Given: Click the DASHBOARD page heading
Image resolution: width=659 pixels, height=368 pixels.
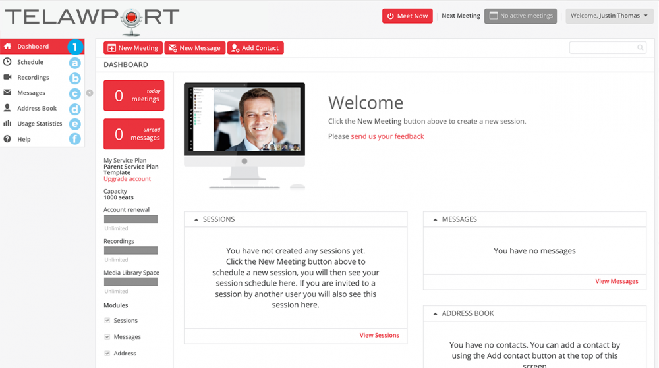Looking at the screenshot, I should (x=126, y=65).
